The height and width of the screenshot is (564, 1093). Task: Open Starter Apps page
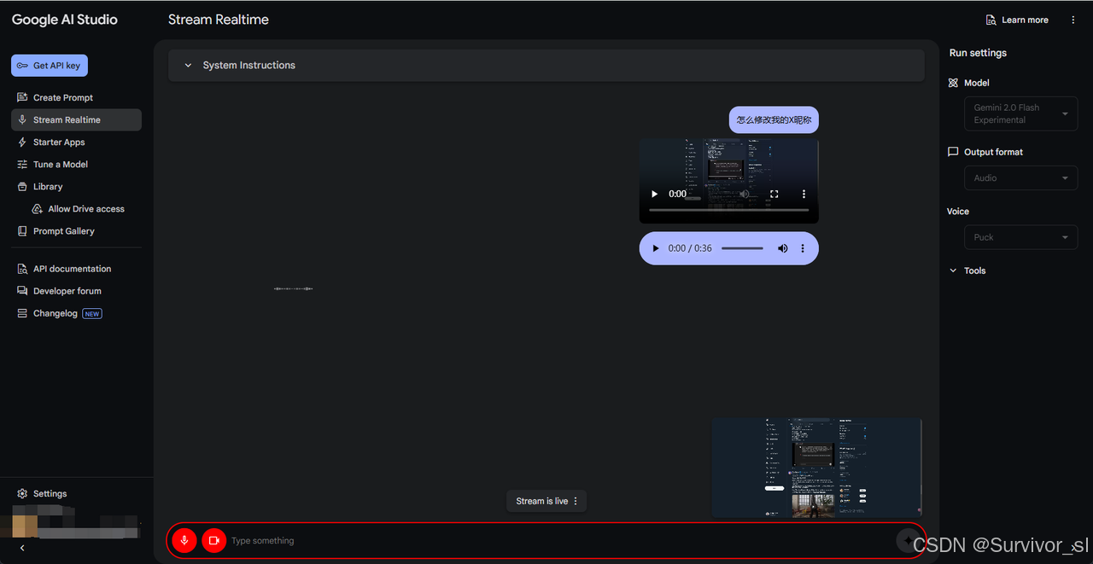click(x=59, y=142)
